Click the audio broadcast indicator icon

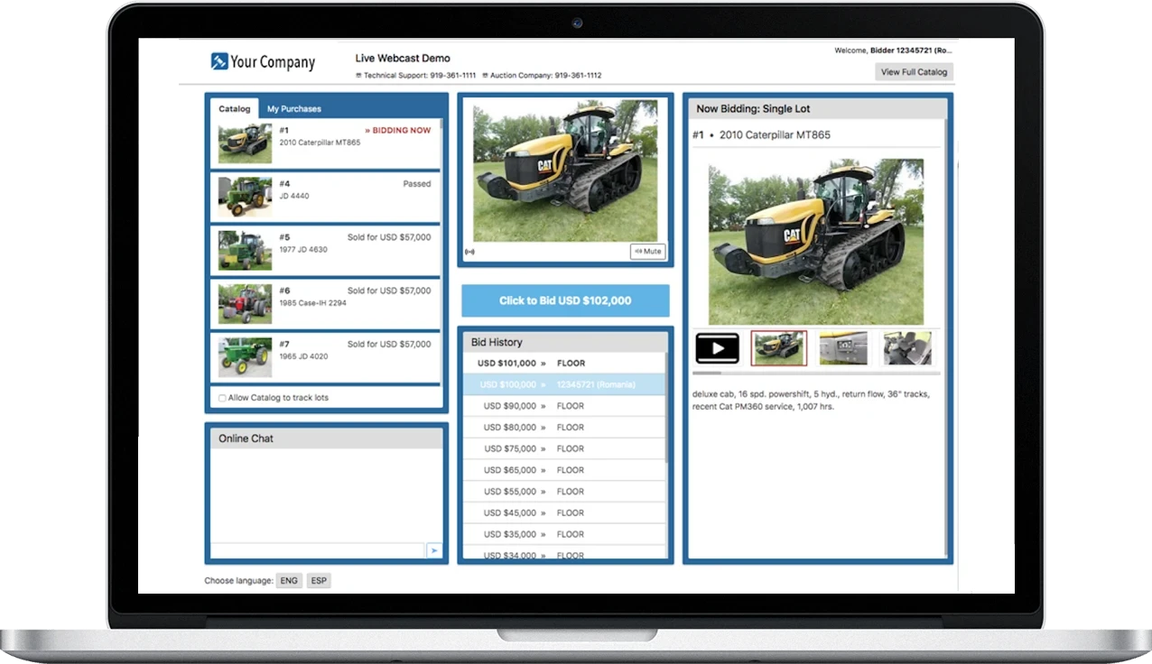469,252
